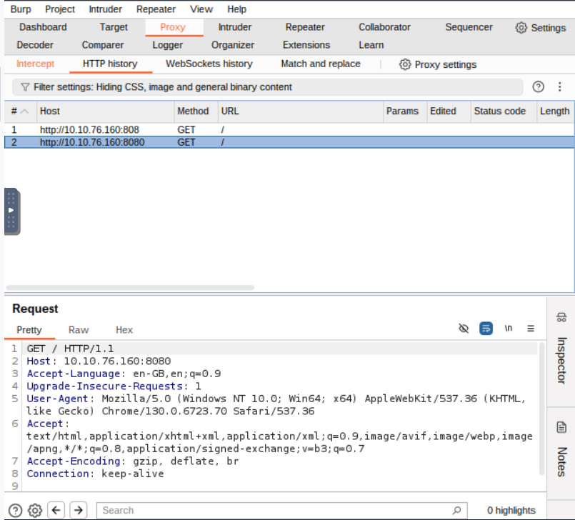Open the Burp menu

click(21, 9)
